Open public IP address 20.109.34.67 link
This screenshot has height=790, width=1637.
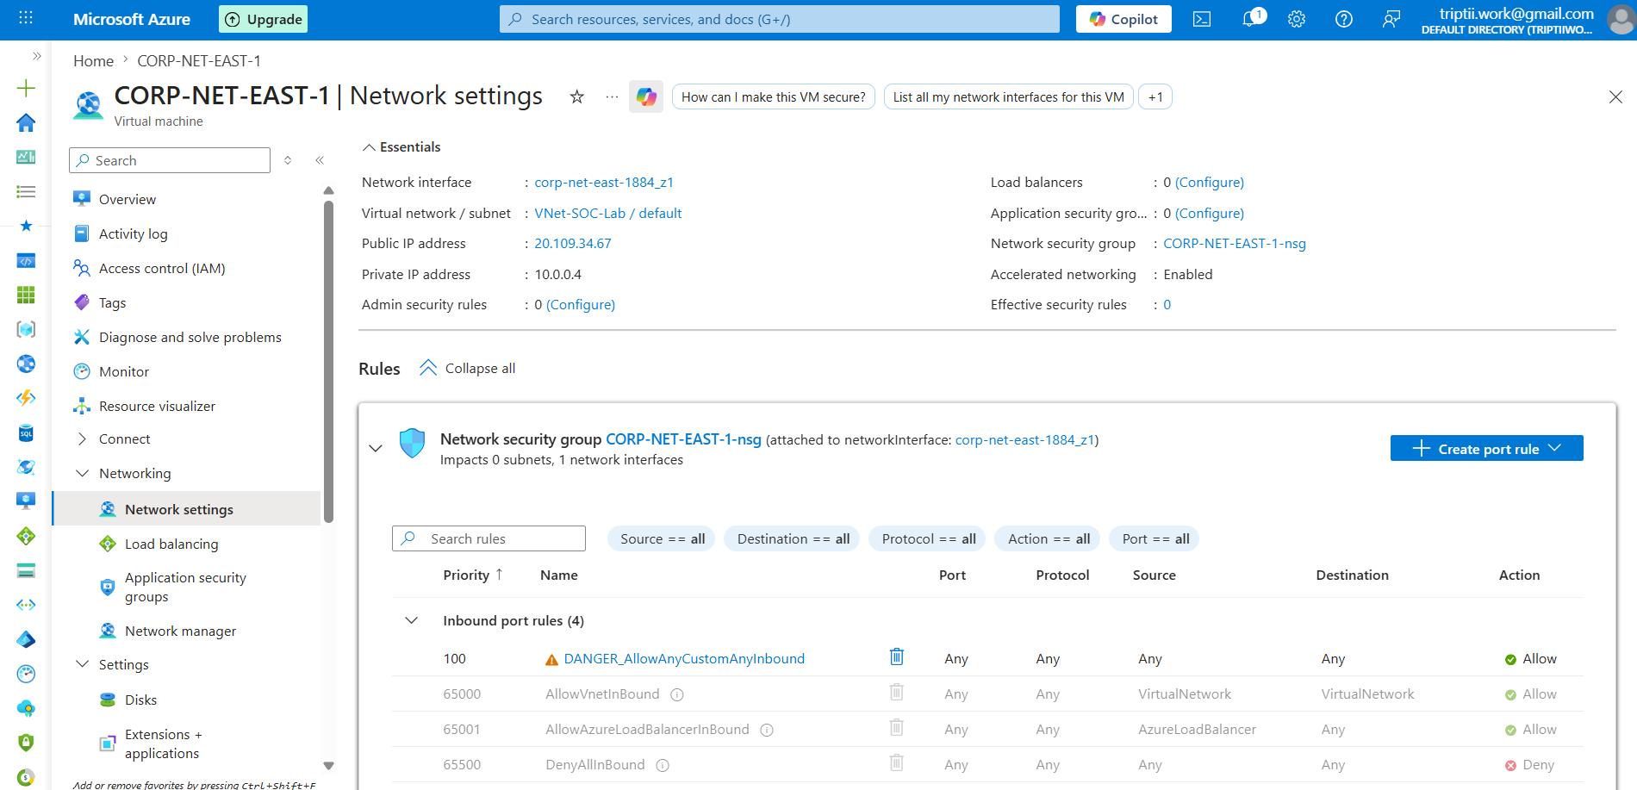click(573, 244)
